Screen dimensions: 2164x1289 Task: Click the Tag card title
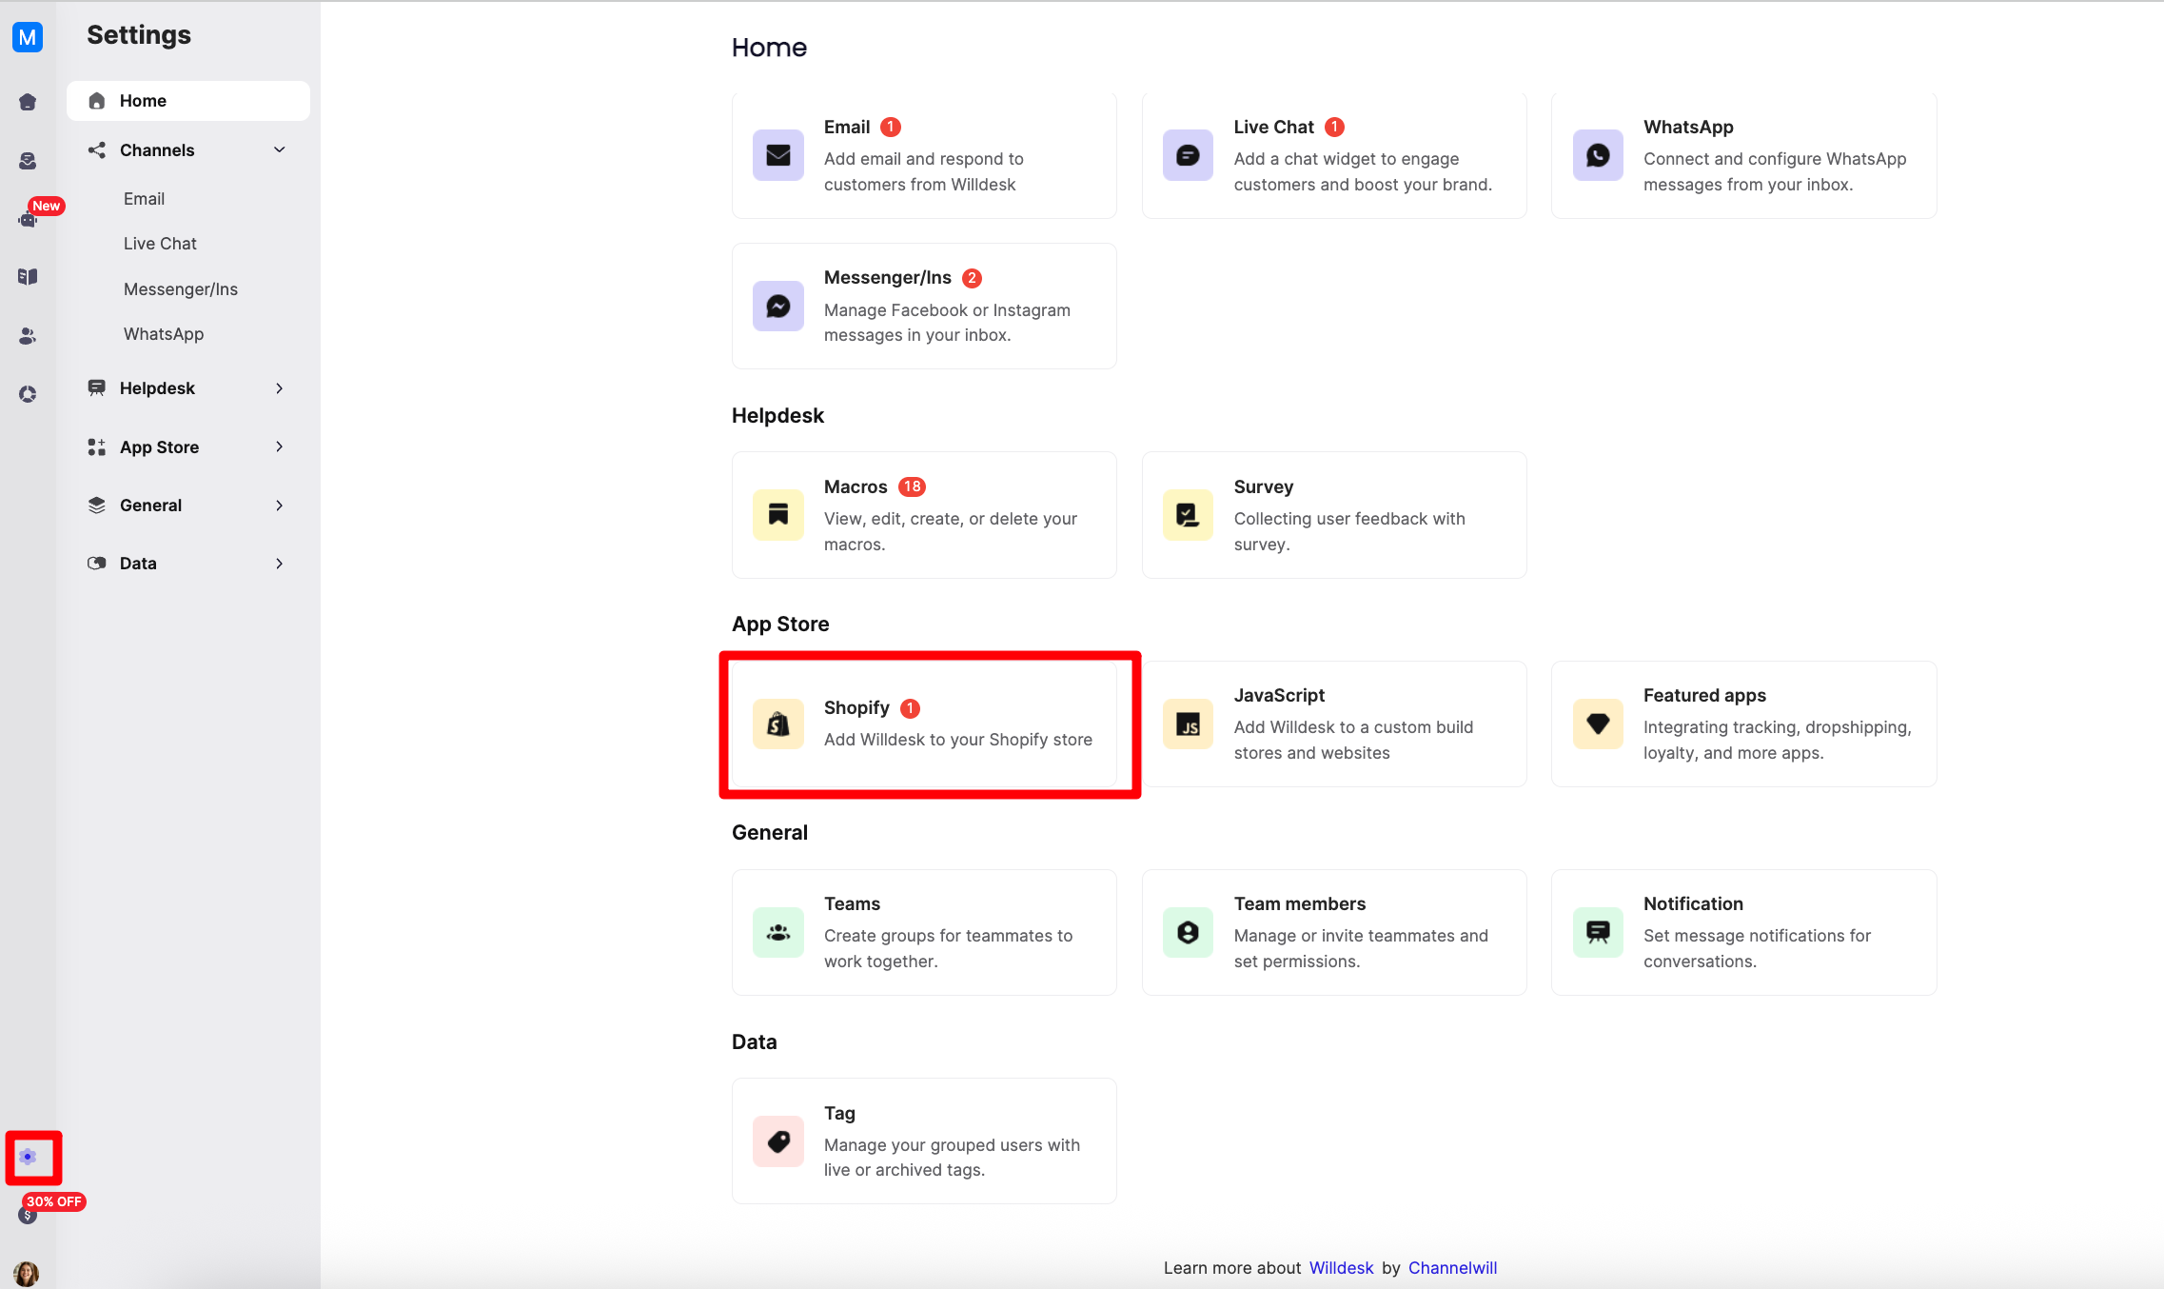pos(839,1114)
